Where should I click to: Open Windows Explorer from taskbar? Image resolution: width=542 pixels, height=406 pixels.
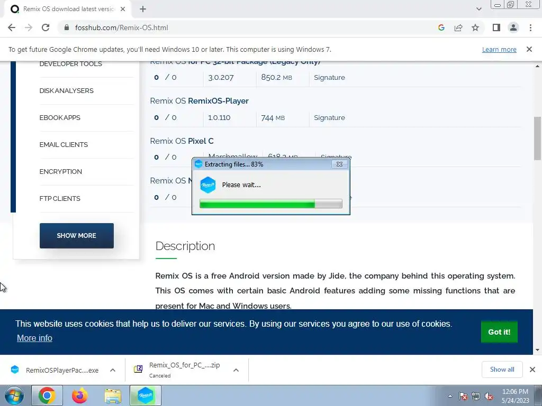pyautogui.click(x=113, y=395)
